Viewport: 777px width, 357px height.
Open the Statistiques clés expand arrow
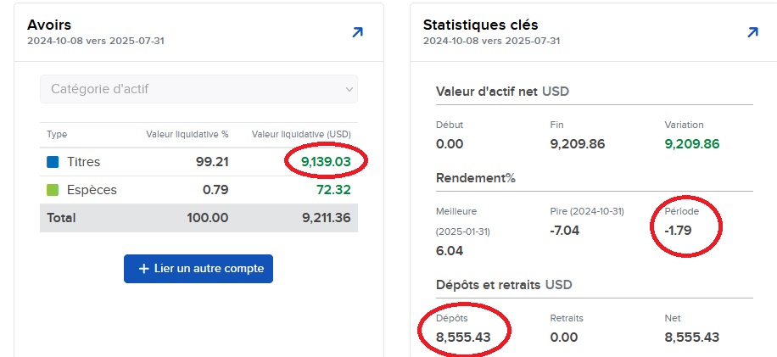tap(752, 33)
